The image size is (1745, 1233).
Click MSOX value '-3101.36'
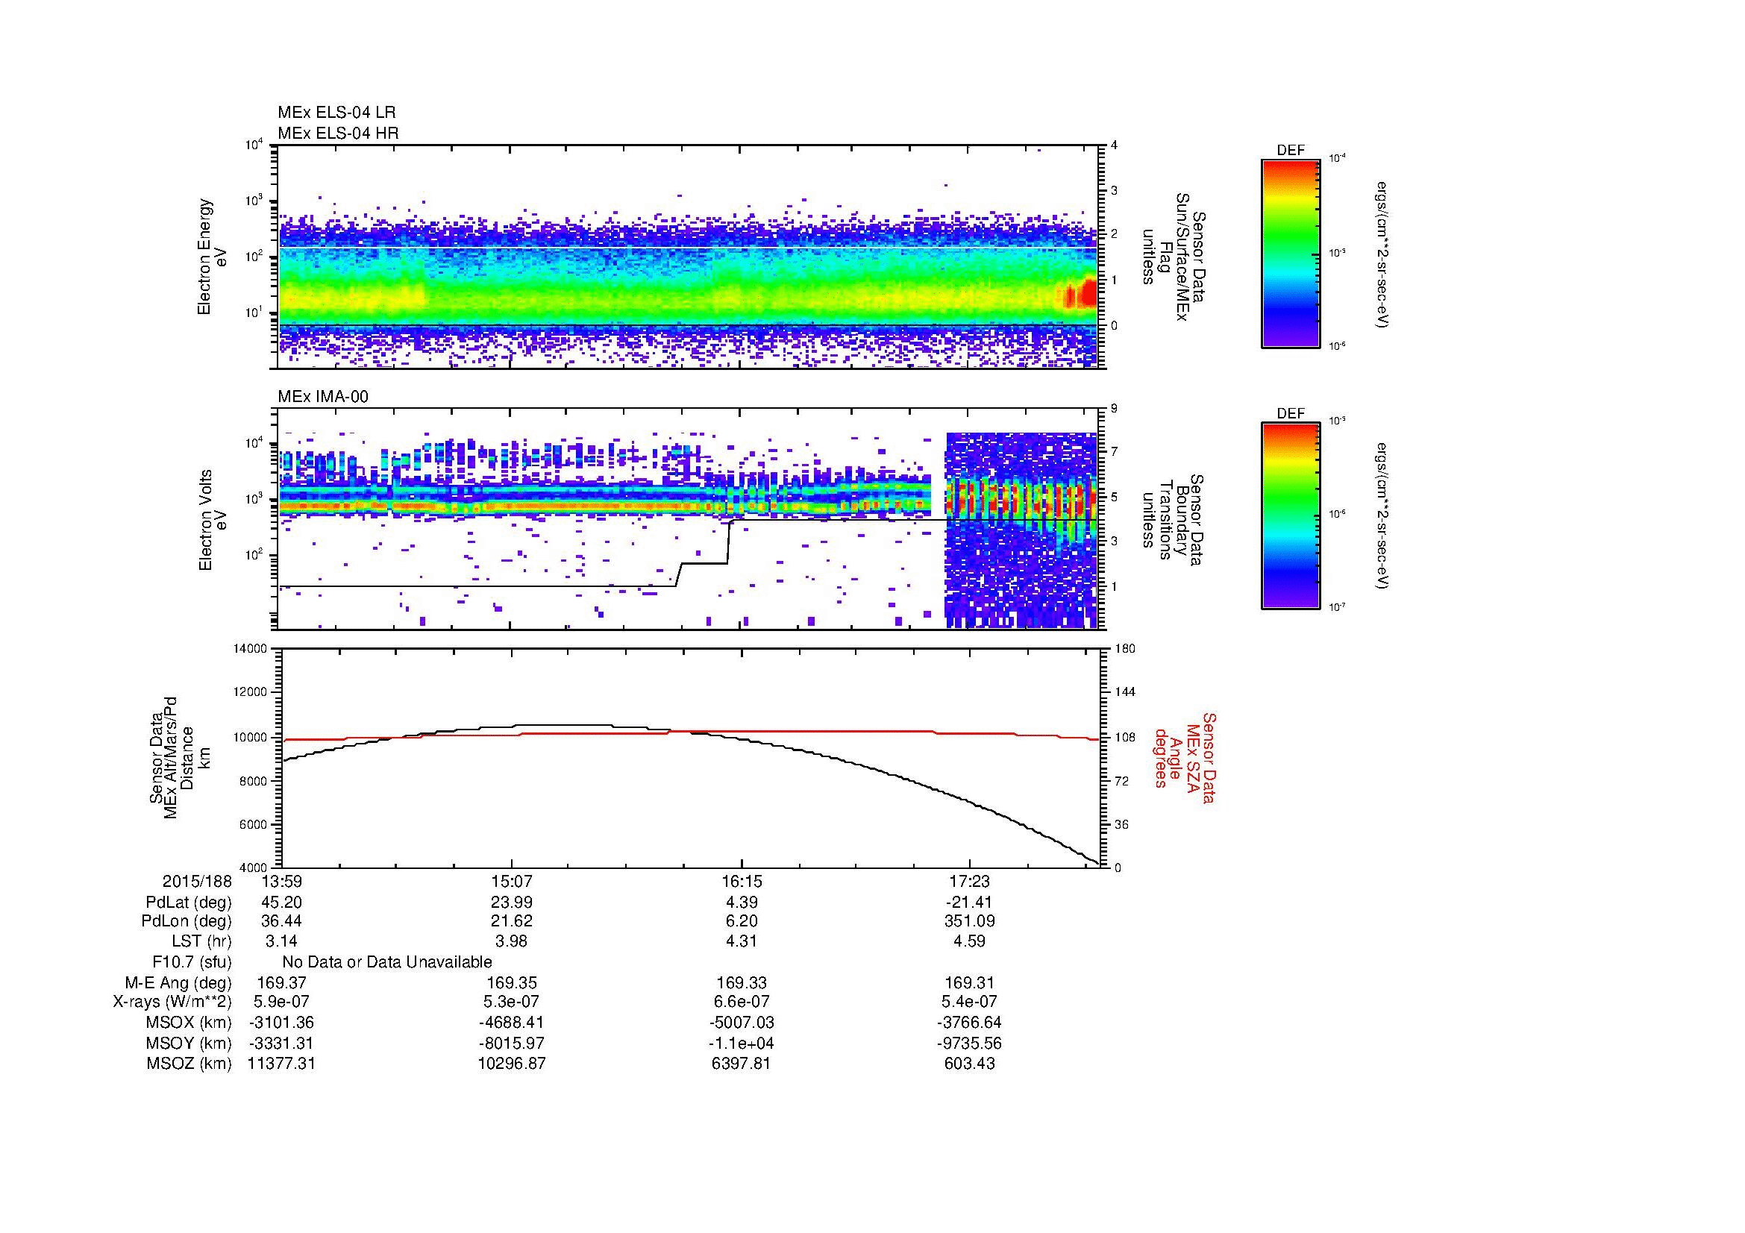(281, 1023)
